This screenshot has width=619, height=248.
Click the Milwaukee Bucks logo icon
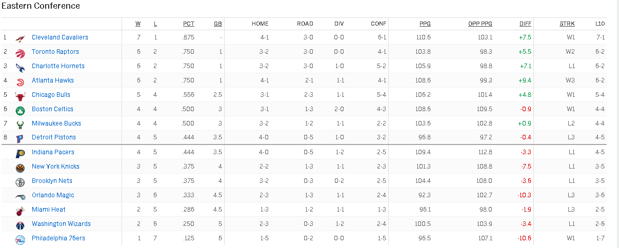(20, 124)
